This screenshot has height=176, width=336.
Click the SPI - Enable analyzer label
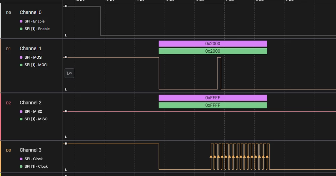coord(35,21)
